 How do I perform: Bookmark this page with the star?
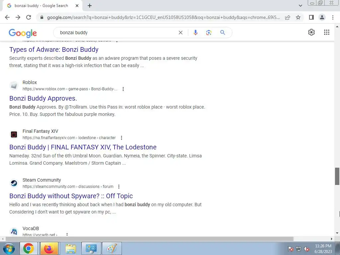(x=298, y=17)
